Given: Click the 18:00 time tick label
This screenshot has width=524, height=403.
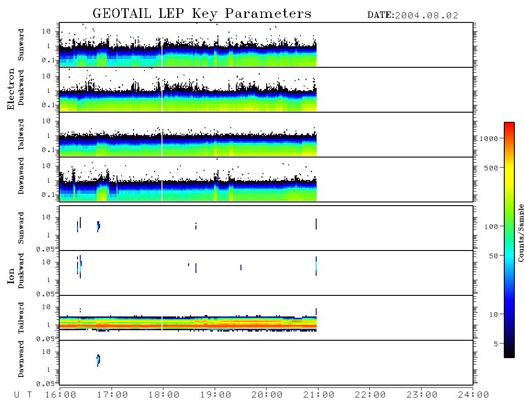Looking at the screenshot, I should point(164,395).
